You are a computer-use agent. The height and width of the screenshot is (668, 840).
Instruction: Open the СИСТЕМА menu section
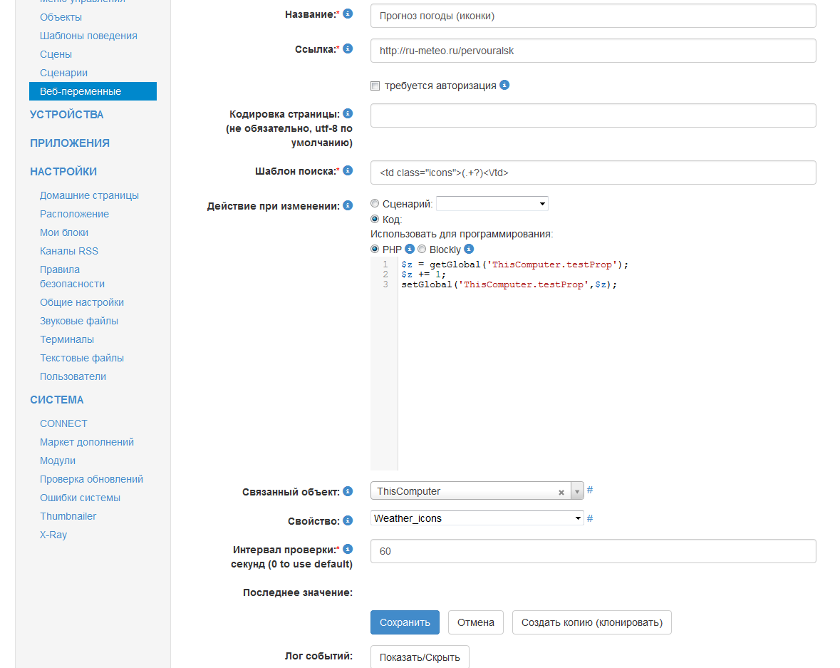(x=57, y=400)
